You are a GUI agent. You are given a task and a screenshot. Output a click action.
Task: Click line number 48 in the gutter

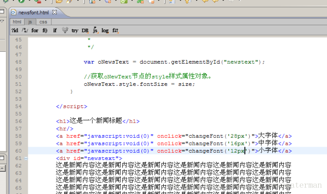(x=18, y=62)
